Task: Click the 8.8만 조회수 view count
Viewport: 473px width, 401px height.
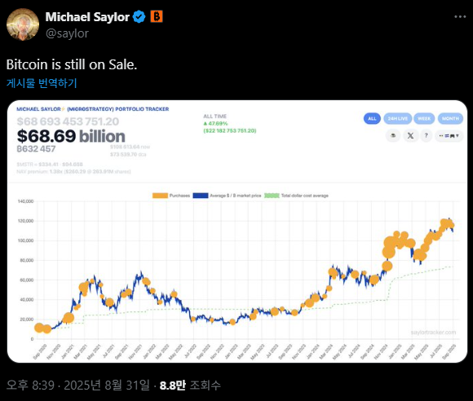Action: click(x=190, y=385)
